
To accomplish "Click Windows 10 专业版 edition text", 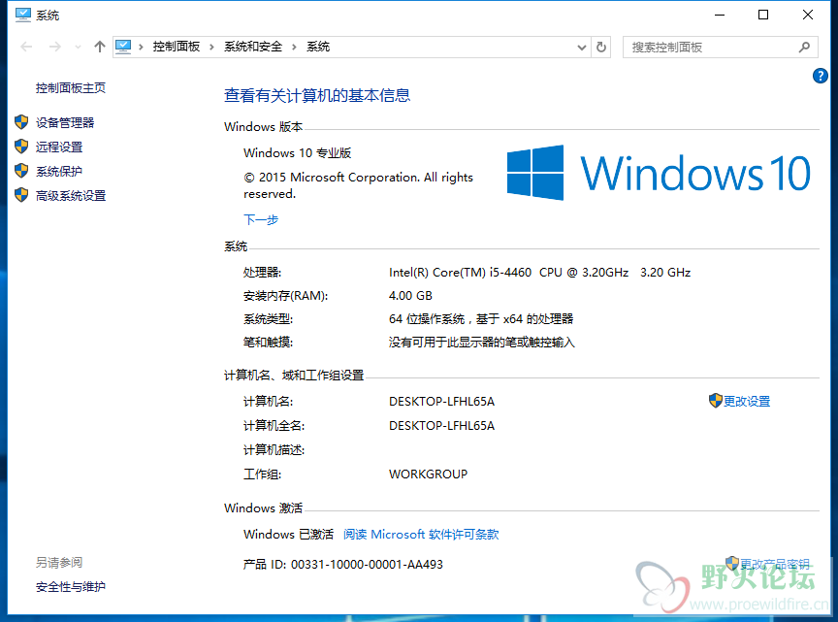I will pyautogui.click(x=297, y=153).
